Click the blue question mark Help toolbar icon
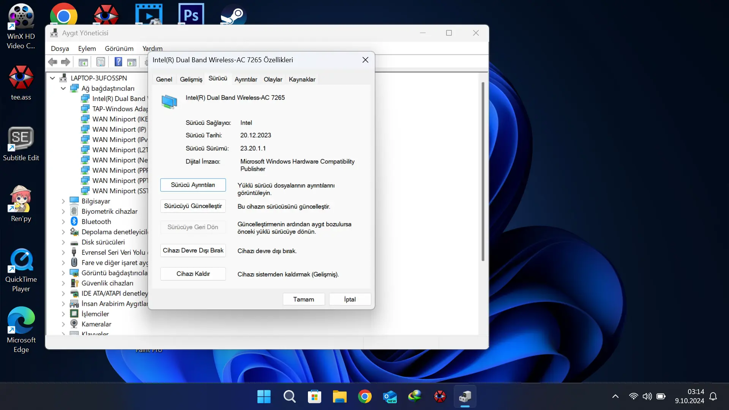 [x=118, y=62]
